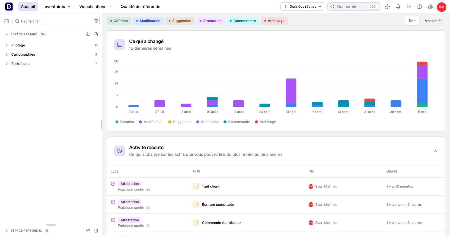Screen dimensions: 450x236
Task: Switch theme using the sun icon
Action: click(x=409, y=7)
